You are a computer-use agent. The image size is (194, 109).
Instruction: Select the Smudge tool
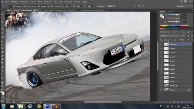click(x=2, y=60)
